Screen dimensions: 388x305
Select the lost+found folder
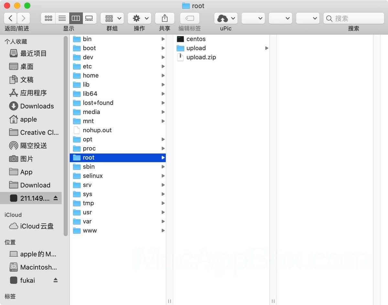tap(118, 103)
